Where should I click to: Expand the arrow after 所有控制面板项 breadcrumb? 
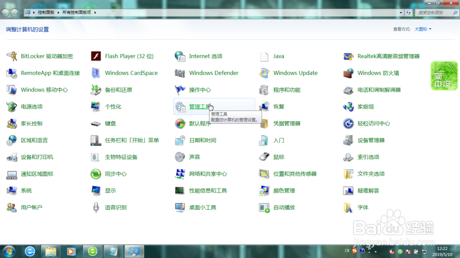coord(95,12)
